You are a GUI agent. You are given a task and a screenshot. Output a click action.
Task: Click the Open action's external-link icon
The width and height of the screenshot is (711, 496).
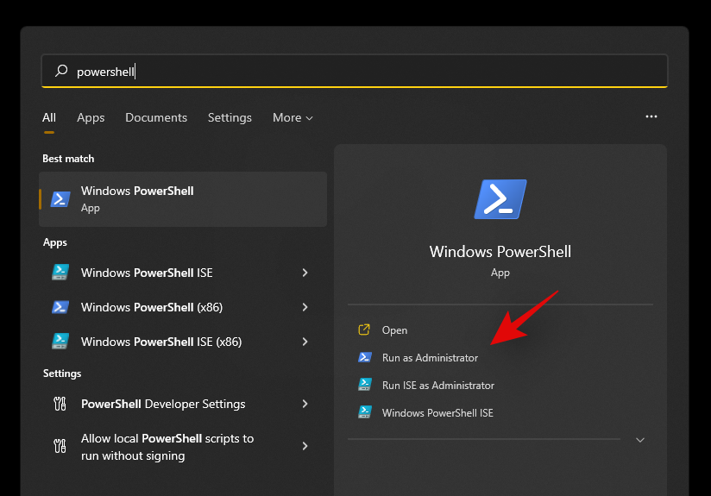pos(364,330)
